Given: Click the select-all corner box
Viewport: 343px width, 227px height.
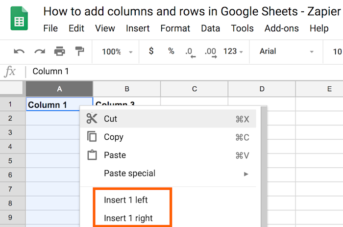Looking at the screenshot, I should pyautogui.click(x=11, y=88).
